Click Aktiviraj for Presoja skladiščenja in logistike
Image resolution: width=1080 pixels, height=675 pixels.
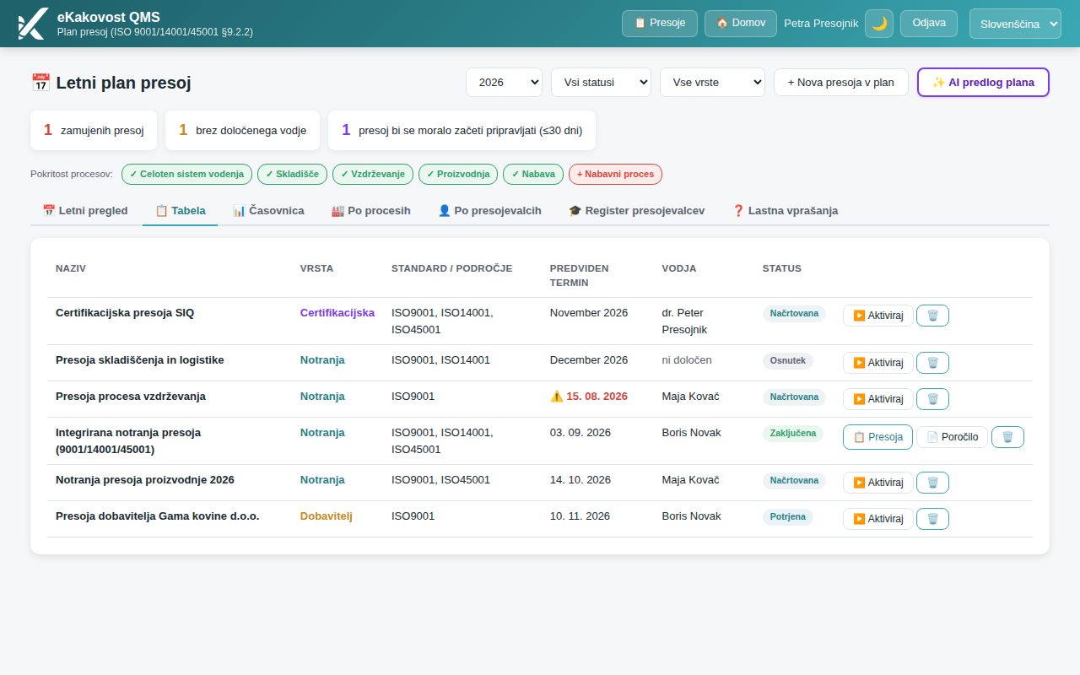(878, 363)
